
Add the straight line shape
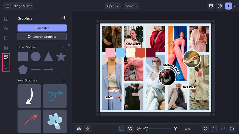tap(36, 69)
